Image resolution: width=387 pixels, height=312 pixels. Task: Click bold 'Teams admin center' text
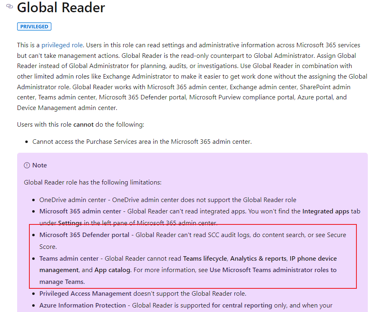pyautogui.click(x=69, y=259)
